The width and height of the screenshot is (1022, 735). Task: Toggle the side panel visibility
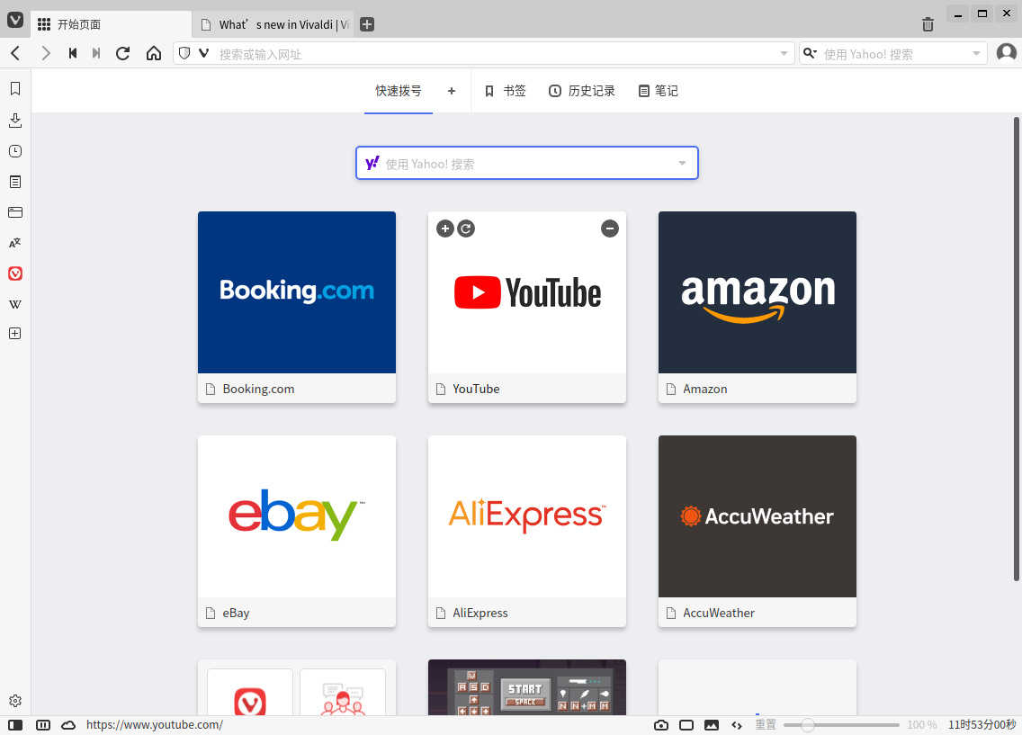(15, 725)
